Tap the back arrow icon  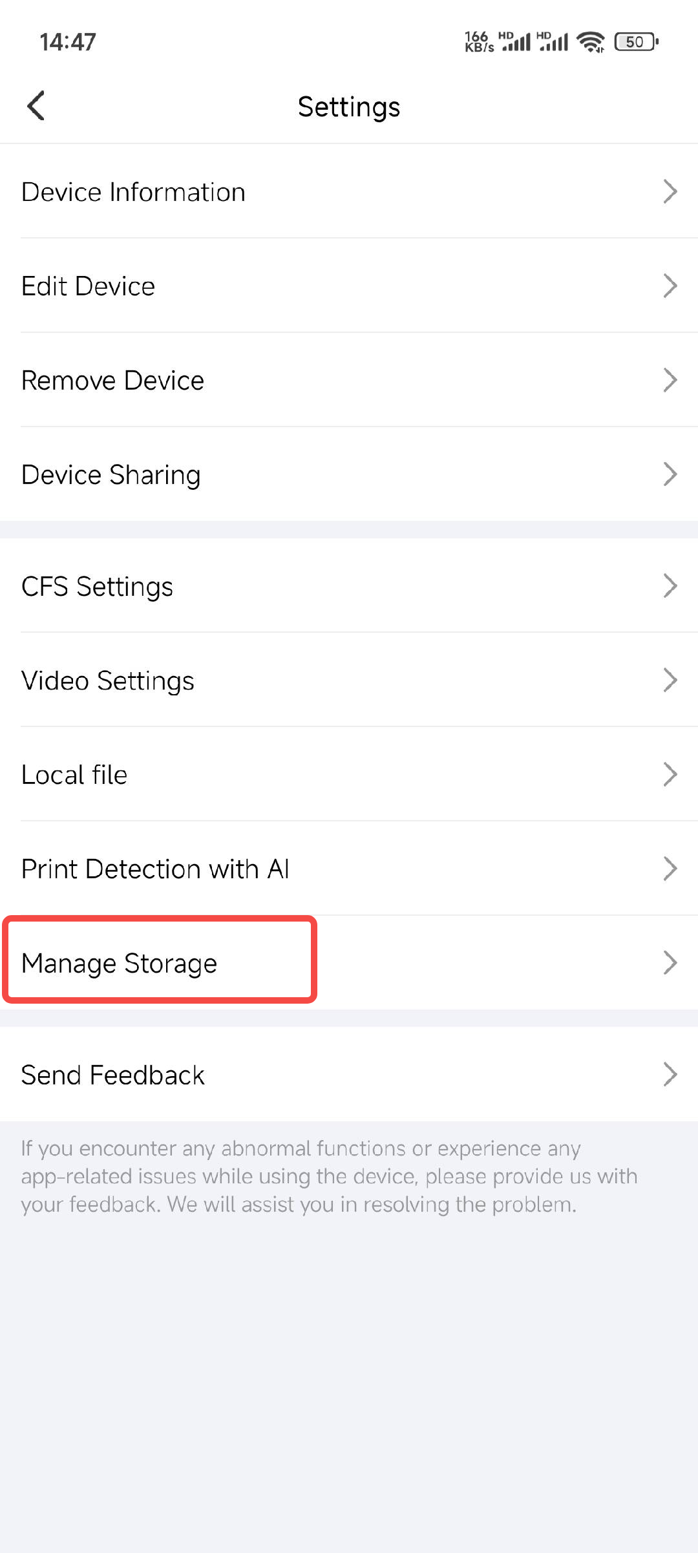pyautogui.click(x=36, y=106)
